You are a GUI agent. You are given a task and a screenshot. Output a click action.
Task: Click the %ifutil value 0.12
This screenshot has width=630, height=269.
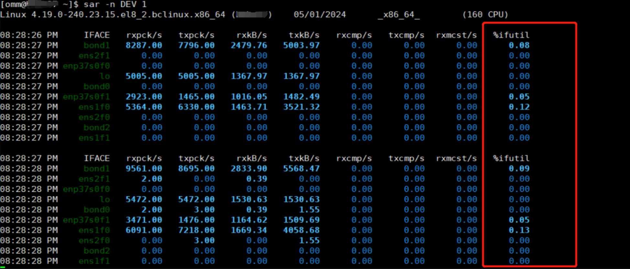tap(519, 107)
